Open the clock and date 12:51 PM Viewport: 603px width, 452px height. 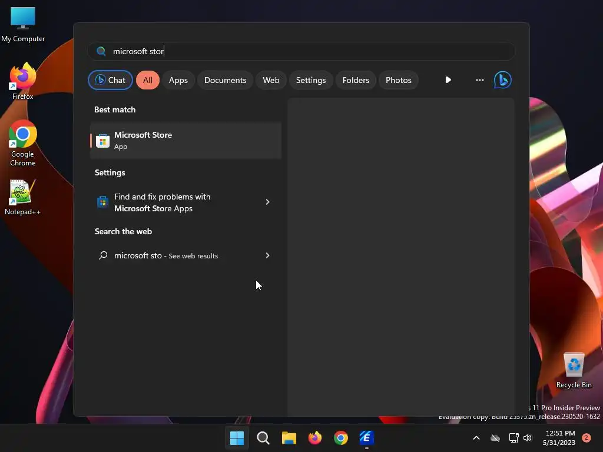point(560,438)
